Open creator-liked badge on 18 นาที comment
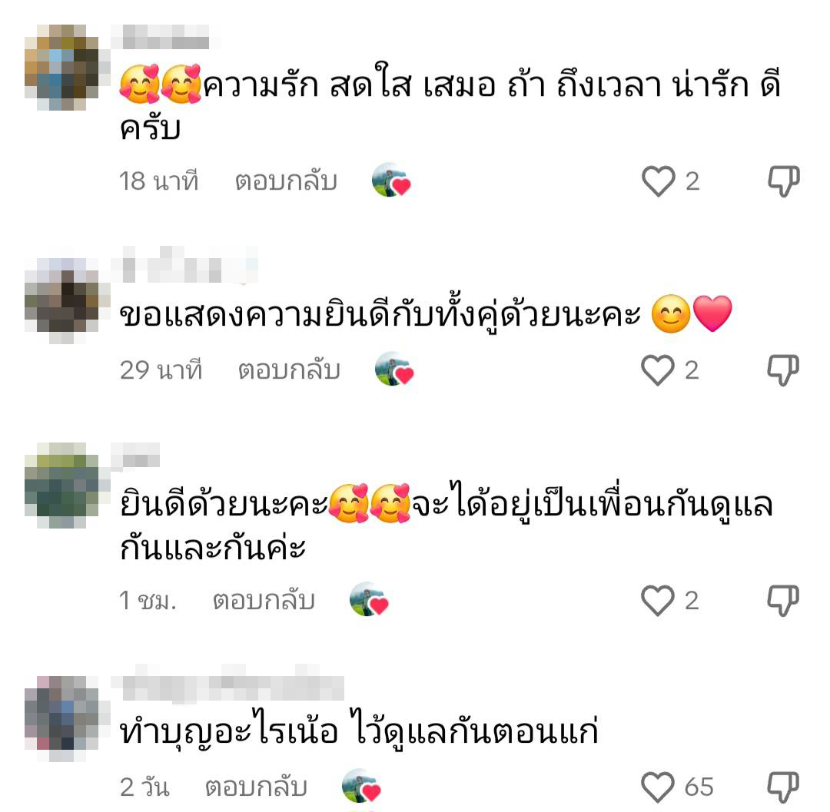The image size is (830, 812). pyautogui.click(x=391, y=181)
